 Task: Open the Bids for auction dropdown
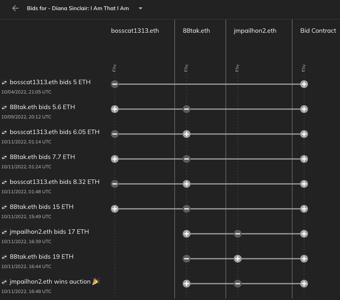point(141,8)
